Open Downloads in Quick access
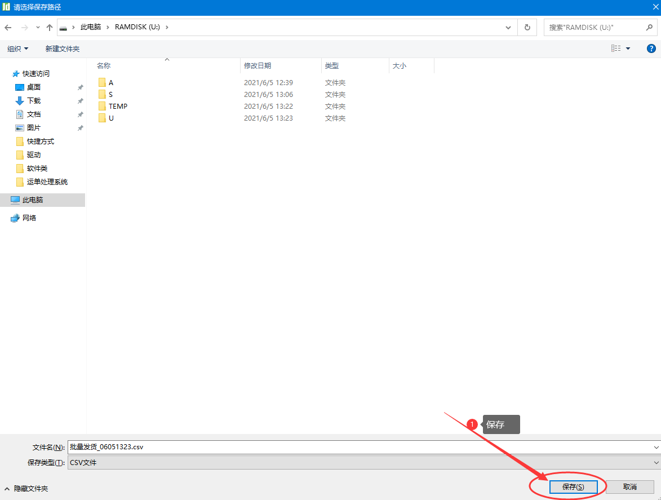Image resolution: width=661 pixels, height=500 pixels. pos(34,101)
